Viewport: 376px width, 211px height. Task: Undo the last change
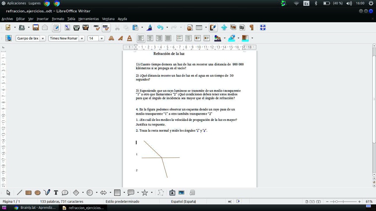click(159, 27)
